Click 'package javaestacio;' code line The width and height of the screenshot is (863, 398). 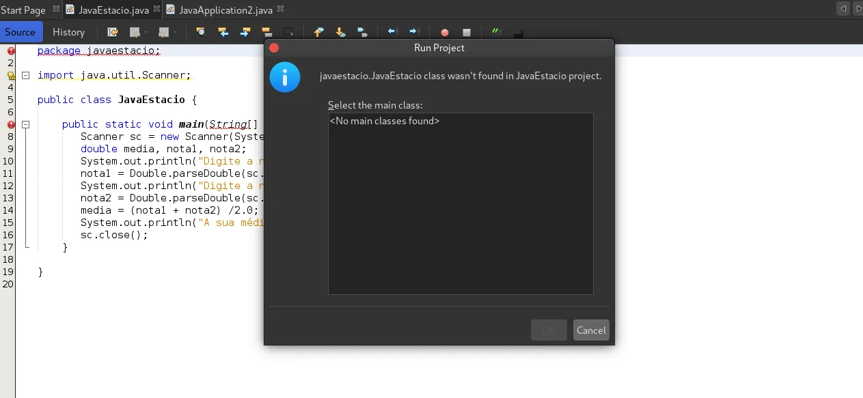(98, 51)
